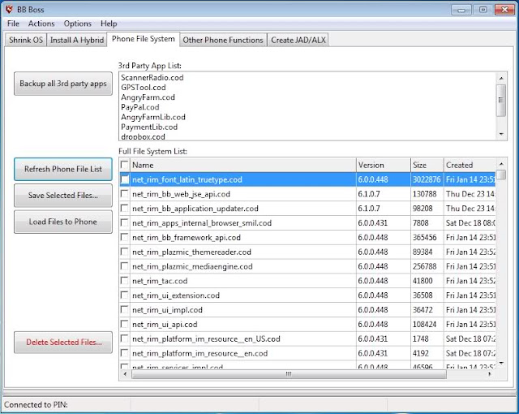Open the Help menu
This screenshot has width=519, height=414.
[109, 24]
